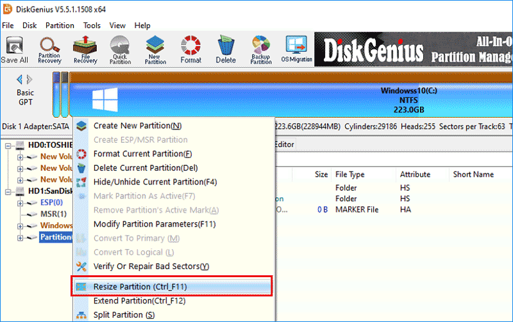The image size is (513, 322).
Task: Collapse the HD1:SanDisk disk tree node
Action: click(8, 192)
